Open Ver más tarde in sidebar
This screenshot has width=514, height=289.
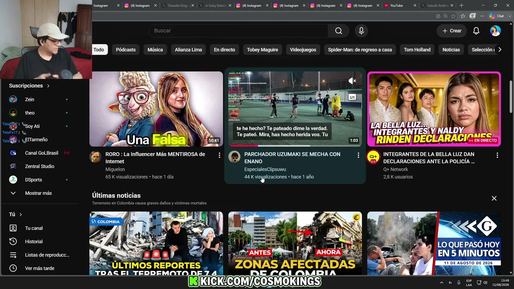coord(39,268)
